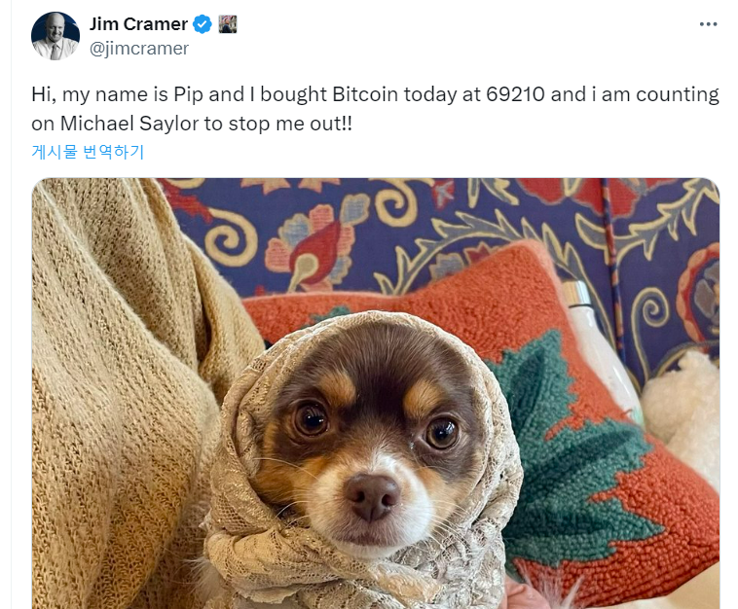Screen dimensions: 738x609
Task: Click the blue verified checkmark badge
Action: pyautogui.click(x=203, y=24)
